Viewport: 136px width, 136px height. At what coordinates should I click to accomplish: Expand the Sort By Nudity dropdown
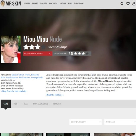point(85,122)
